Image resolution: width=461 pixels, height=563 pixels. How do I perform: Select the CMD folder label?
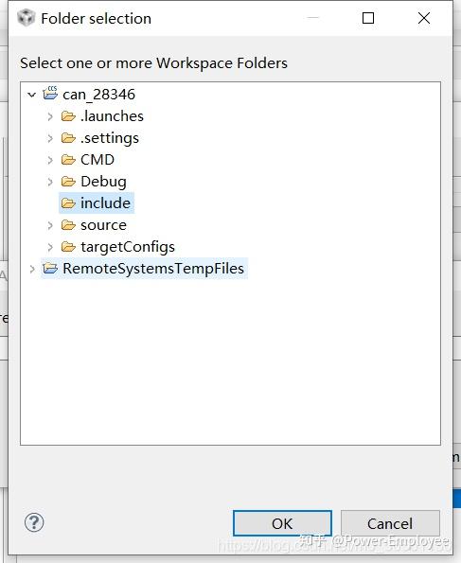pyautogui.click(x=98, y=160)
